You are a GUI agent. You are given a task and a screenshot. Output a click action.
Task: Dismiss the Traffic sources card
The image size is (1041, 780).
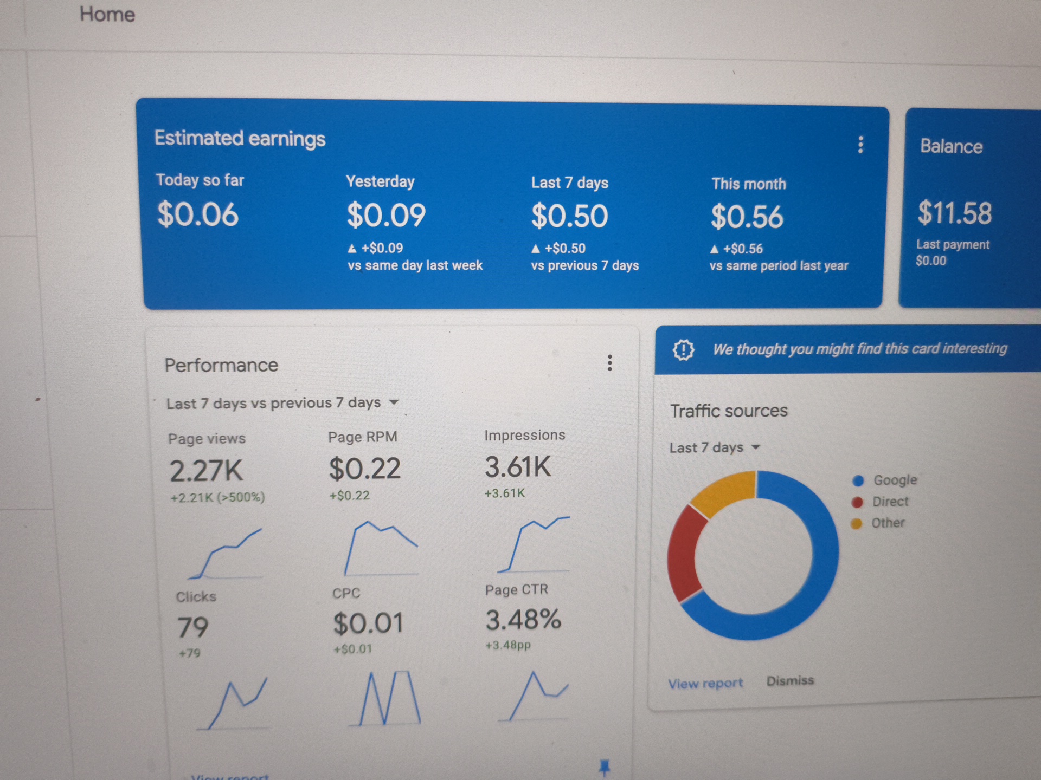tap(790, 681)
